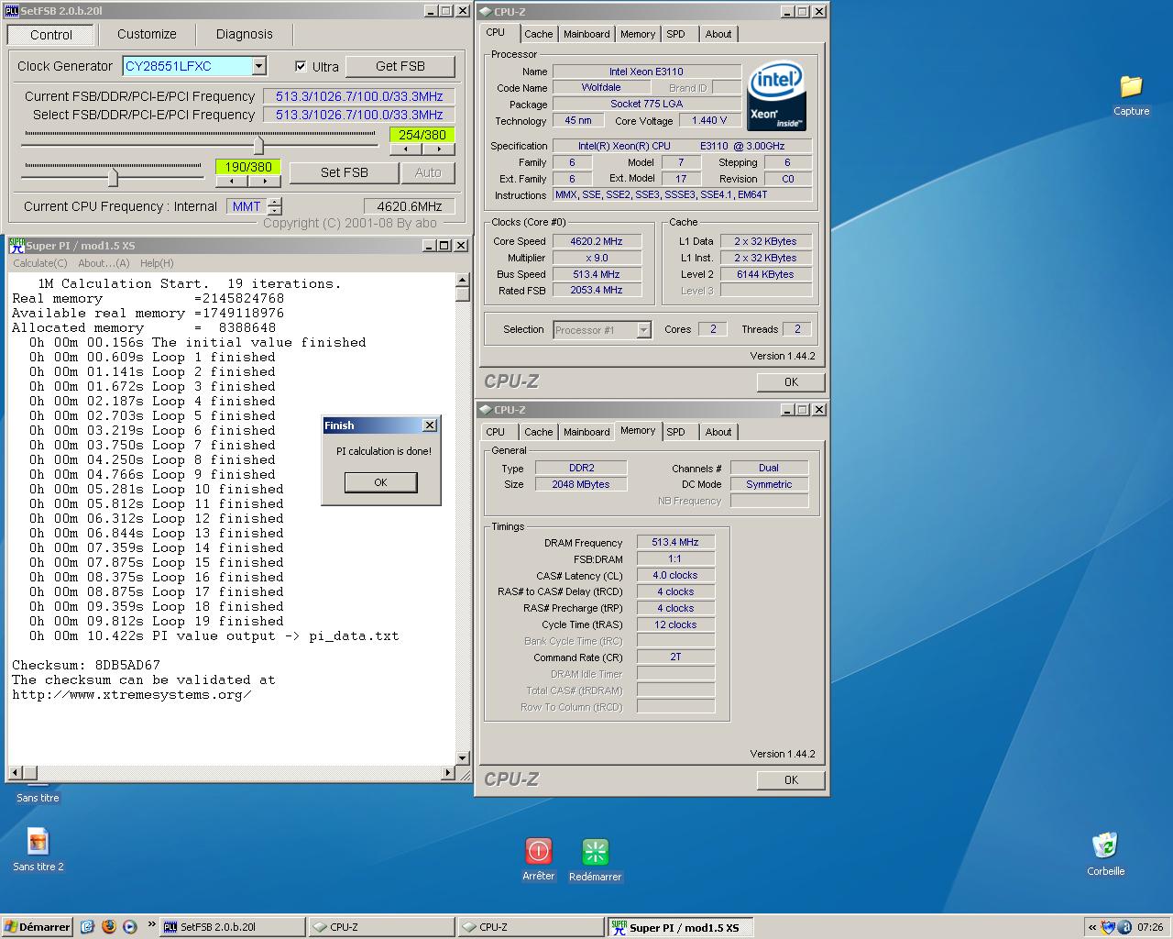Open the Calculate(C) menu in Super PI
This screenshot has width=1173, height=939.
39,263
